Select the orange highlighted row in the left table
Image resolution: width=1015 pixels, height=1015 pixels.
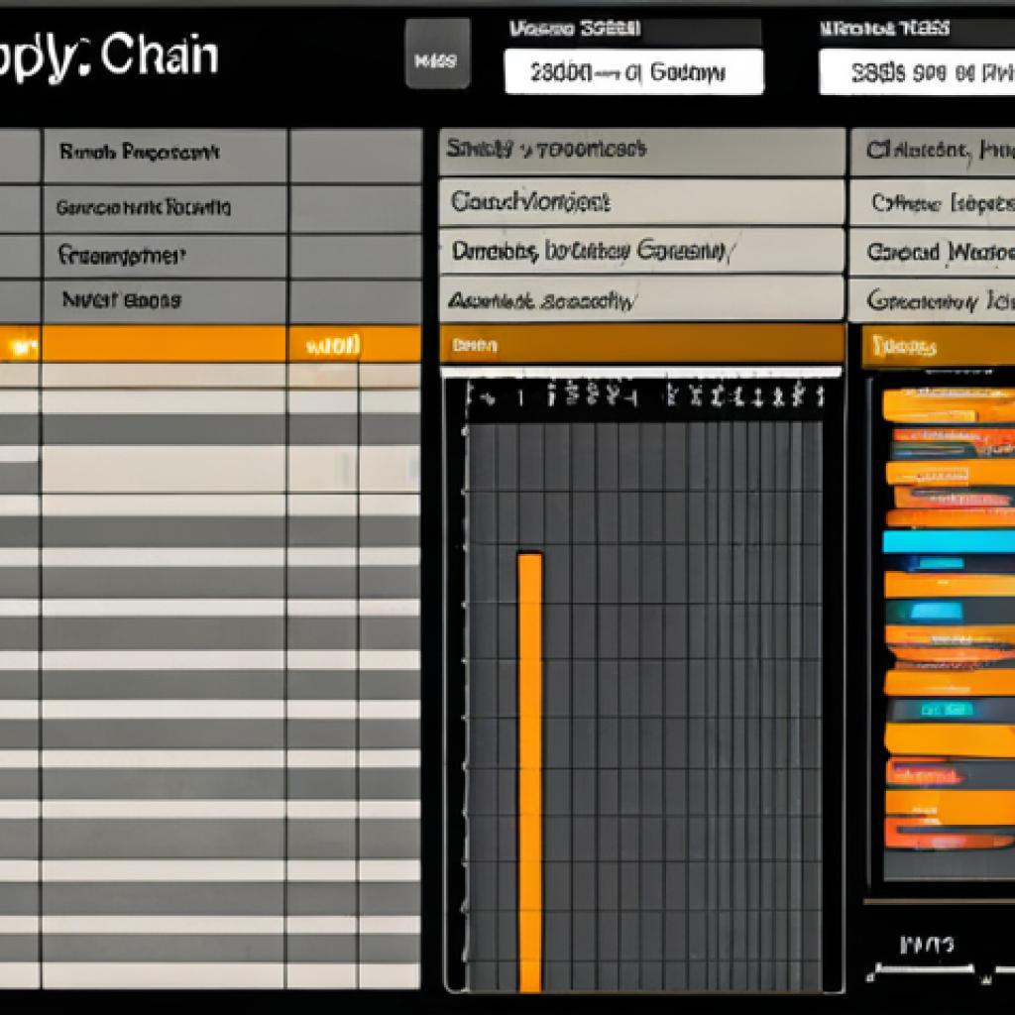coord(210,344)
